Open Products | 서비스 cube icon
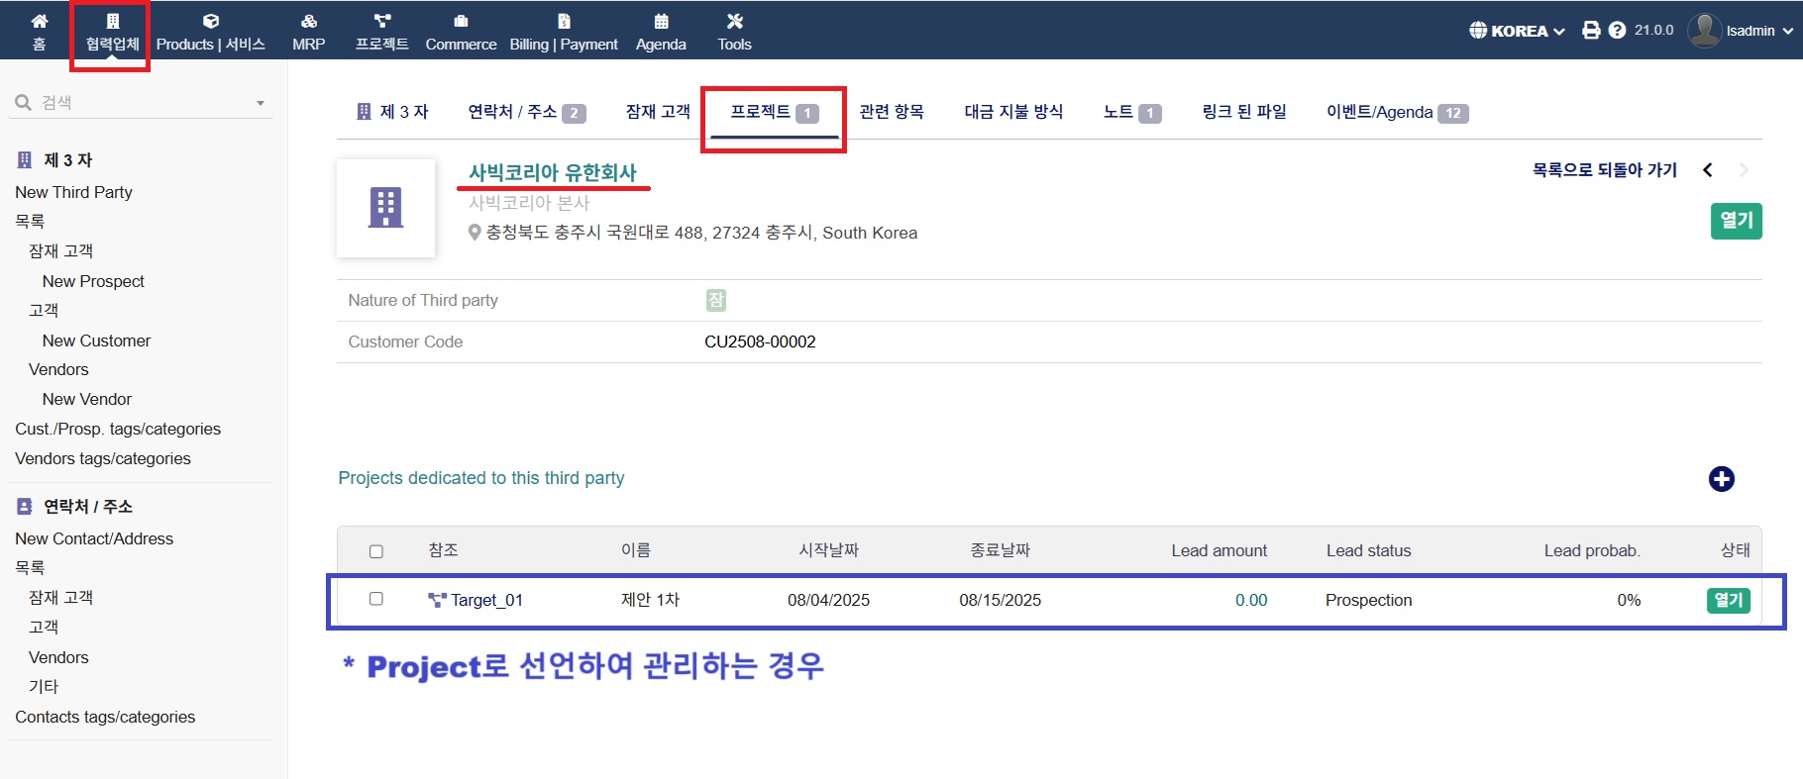Image resolution: width=1803 pixels, height=779 pixels. (210, 21)
